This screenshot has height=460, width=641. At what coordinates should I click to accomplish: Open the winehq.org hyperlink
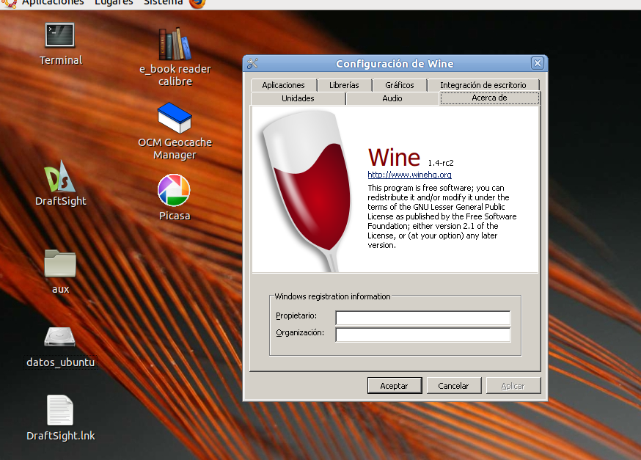pos(409,175)
